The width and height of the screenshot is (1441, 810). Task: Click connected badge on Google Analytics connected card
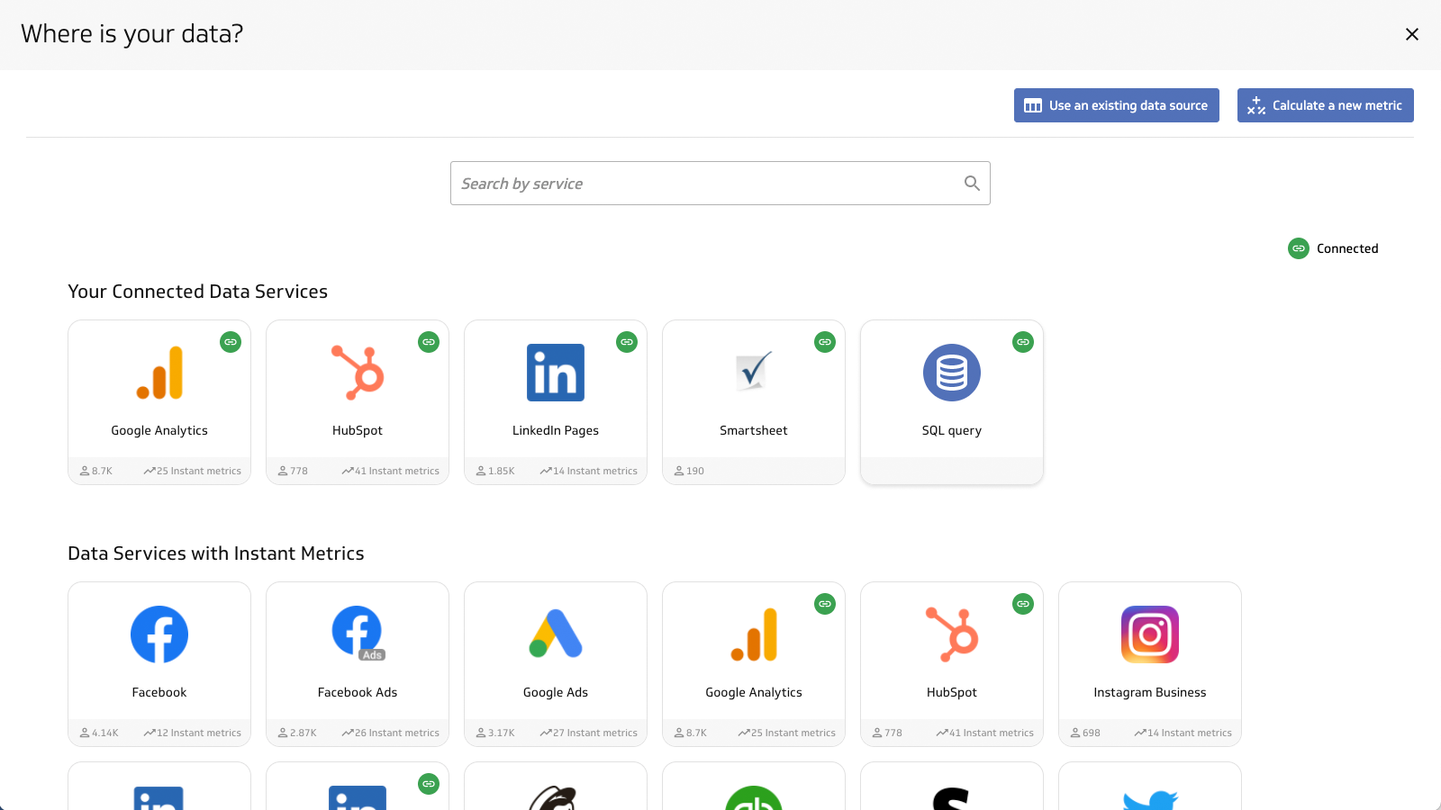[231, 342]
